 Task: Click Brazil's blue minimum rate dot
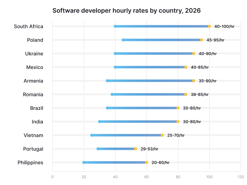click(x=107, y=108)
